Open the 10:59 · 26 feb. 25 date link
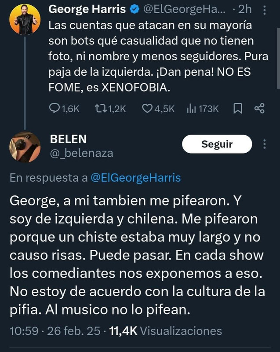 55,331
